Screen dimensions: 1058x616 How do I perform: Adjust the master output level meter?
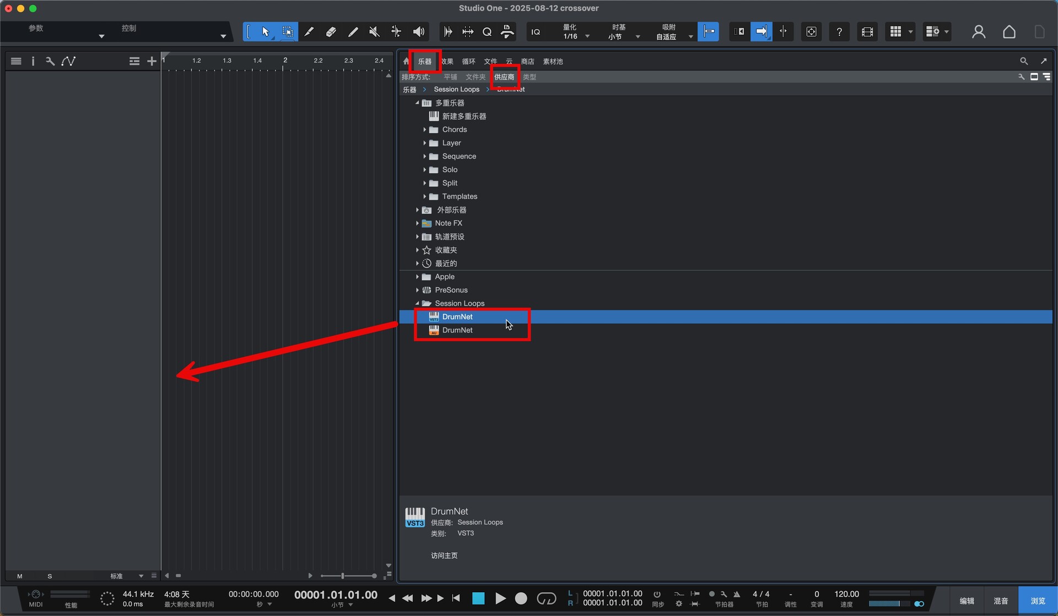pyautogui.click(x=889, y=604)
